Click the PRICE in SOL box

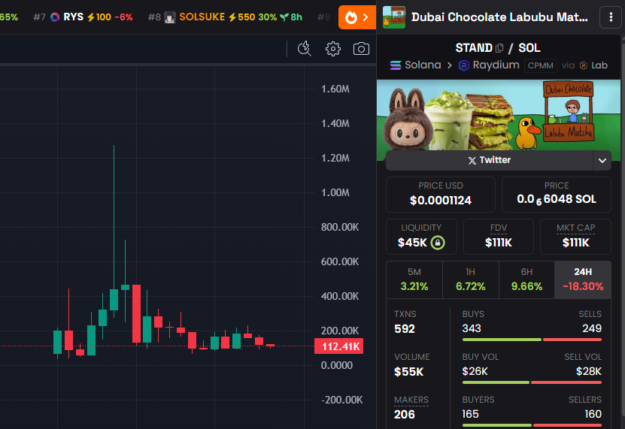pyautogui.click(x=557, y=195)
